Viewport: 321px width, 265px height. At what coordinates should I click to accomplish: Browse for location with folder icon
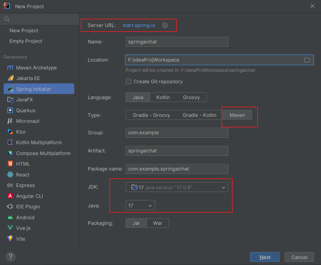tap(307, 60)
